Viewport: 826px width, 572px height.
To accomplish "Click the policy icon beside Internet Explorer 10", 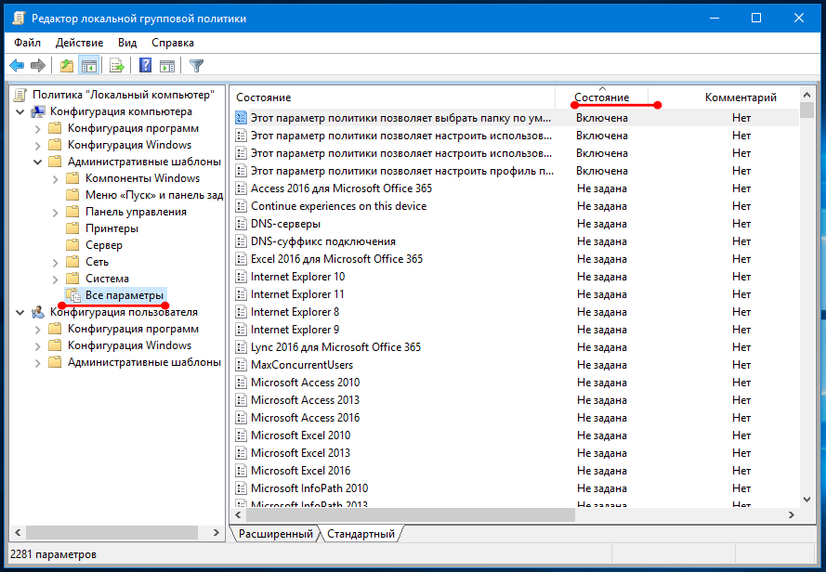I will coord(241,277).
